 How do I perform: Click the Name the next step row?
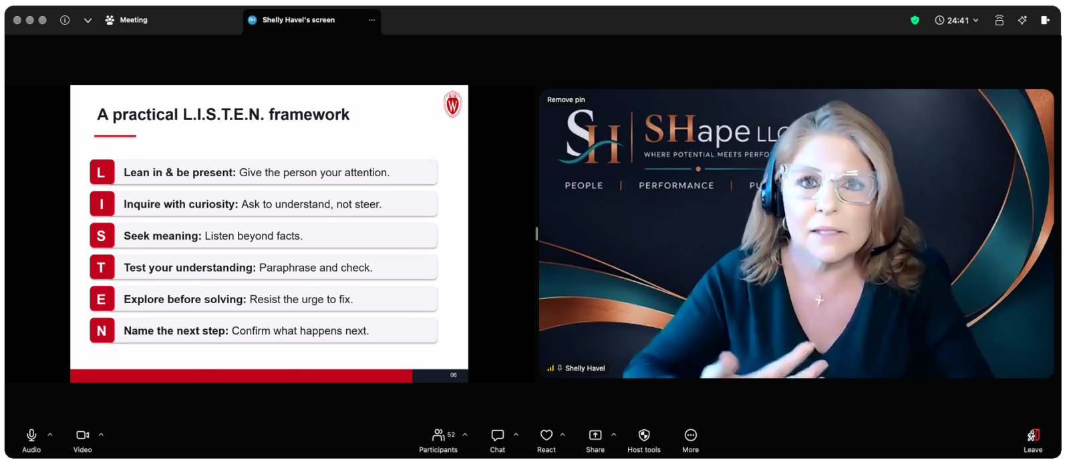coord(264,330)
